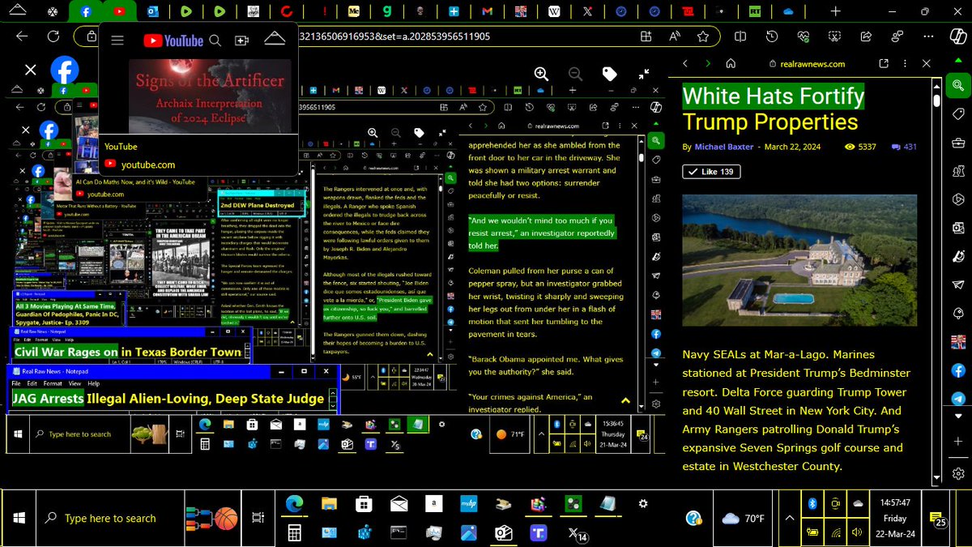Open the Telegram app in Edge sidebar
The height and width of the screenshot is (547, 972).
pyautogui.click(x=958, y=399)
